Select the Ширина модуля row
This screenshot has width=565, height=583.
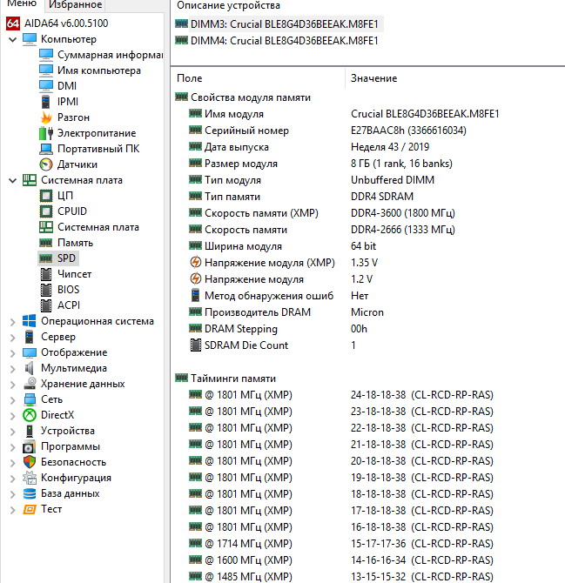pyautogui.click(x=282, y=246)
